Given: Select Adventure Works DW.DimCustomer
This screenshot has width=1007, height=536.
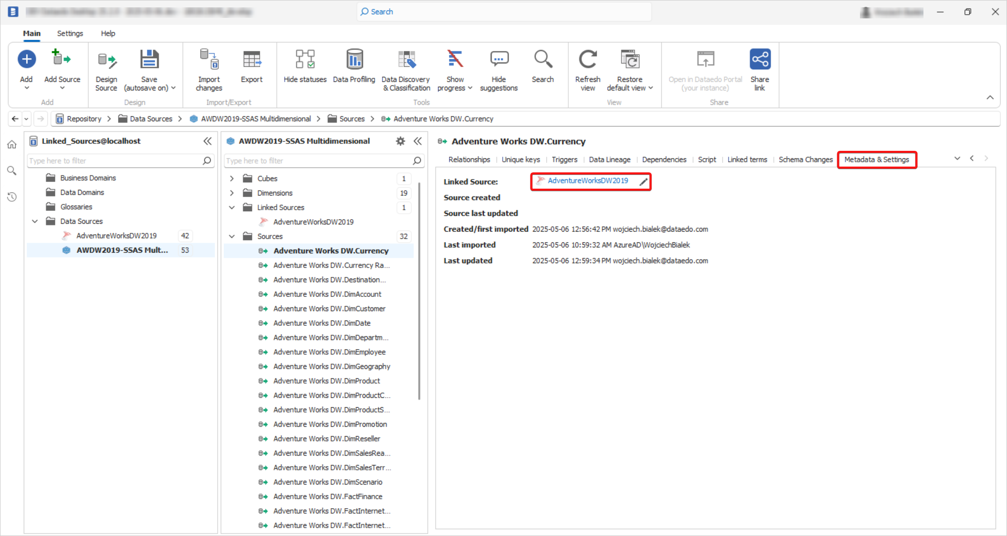Looking at the screenshot, I should 329,309.
